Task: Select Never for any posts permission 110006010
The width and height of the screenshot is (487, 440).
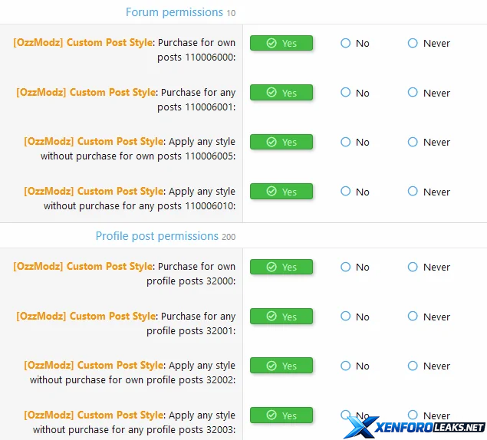Action: 429,192
